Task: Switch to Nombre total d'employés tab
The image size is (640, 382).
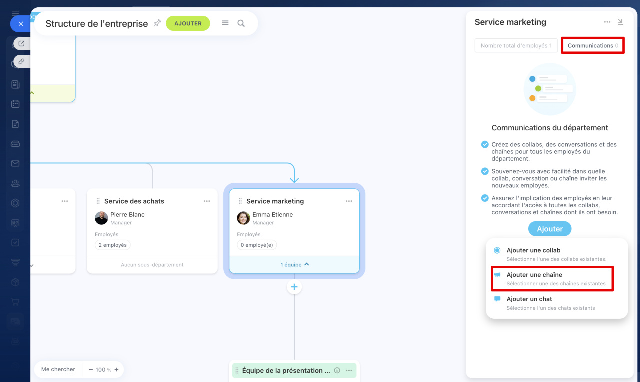Action: point(516,46)
